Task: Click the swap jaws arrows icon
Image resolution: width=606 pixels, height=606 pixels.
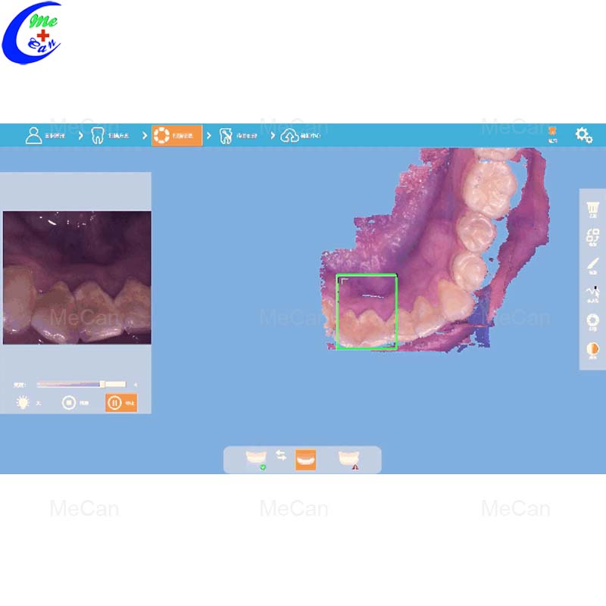Action: pos(281,455)
